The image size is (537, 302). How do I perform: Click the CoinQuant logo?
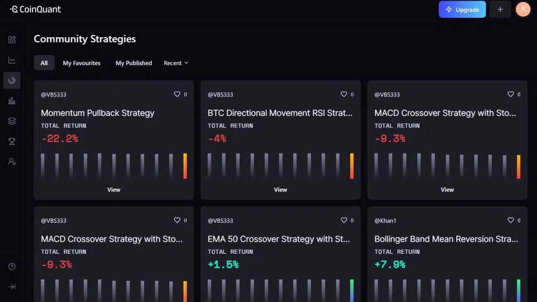pyautogui.click(x=36, y=9)
